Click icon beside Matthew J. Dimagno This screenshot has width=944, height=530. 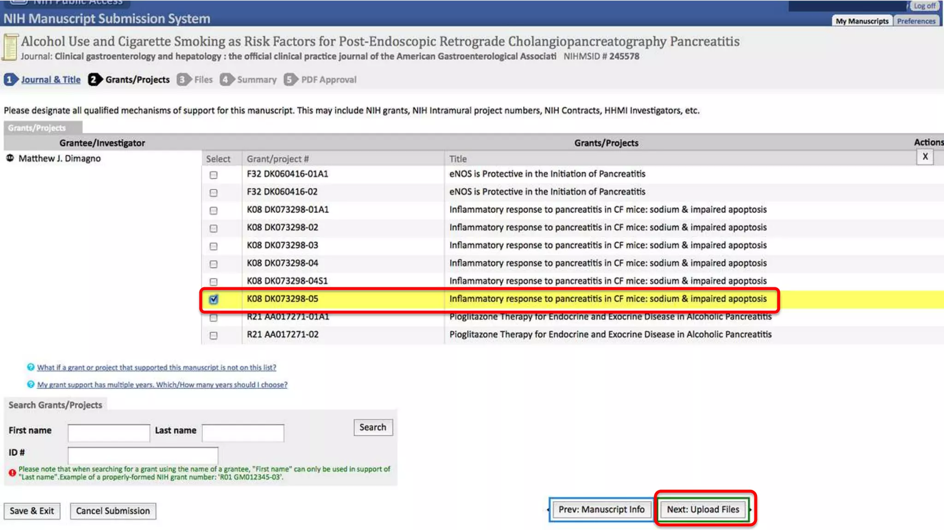coord(10,158)
